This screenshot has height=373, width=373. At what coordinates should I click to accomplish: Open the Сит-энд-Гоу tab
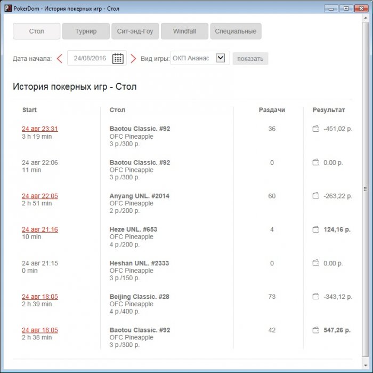pos(135,31)
